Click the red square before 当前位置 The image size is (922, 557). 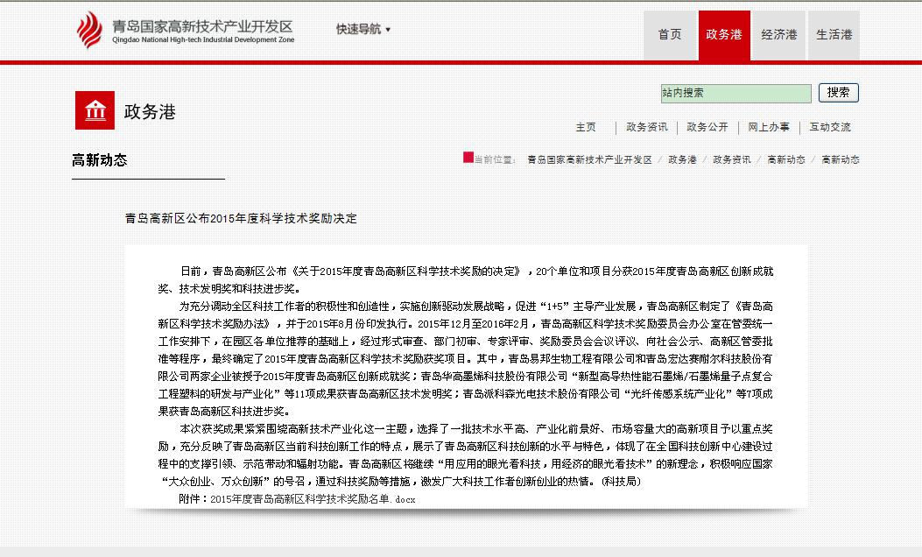coord(468,157)
